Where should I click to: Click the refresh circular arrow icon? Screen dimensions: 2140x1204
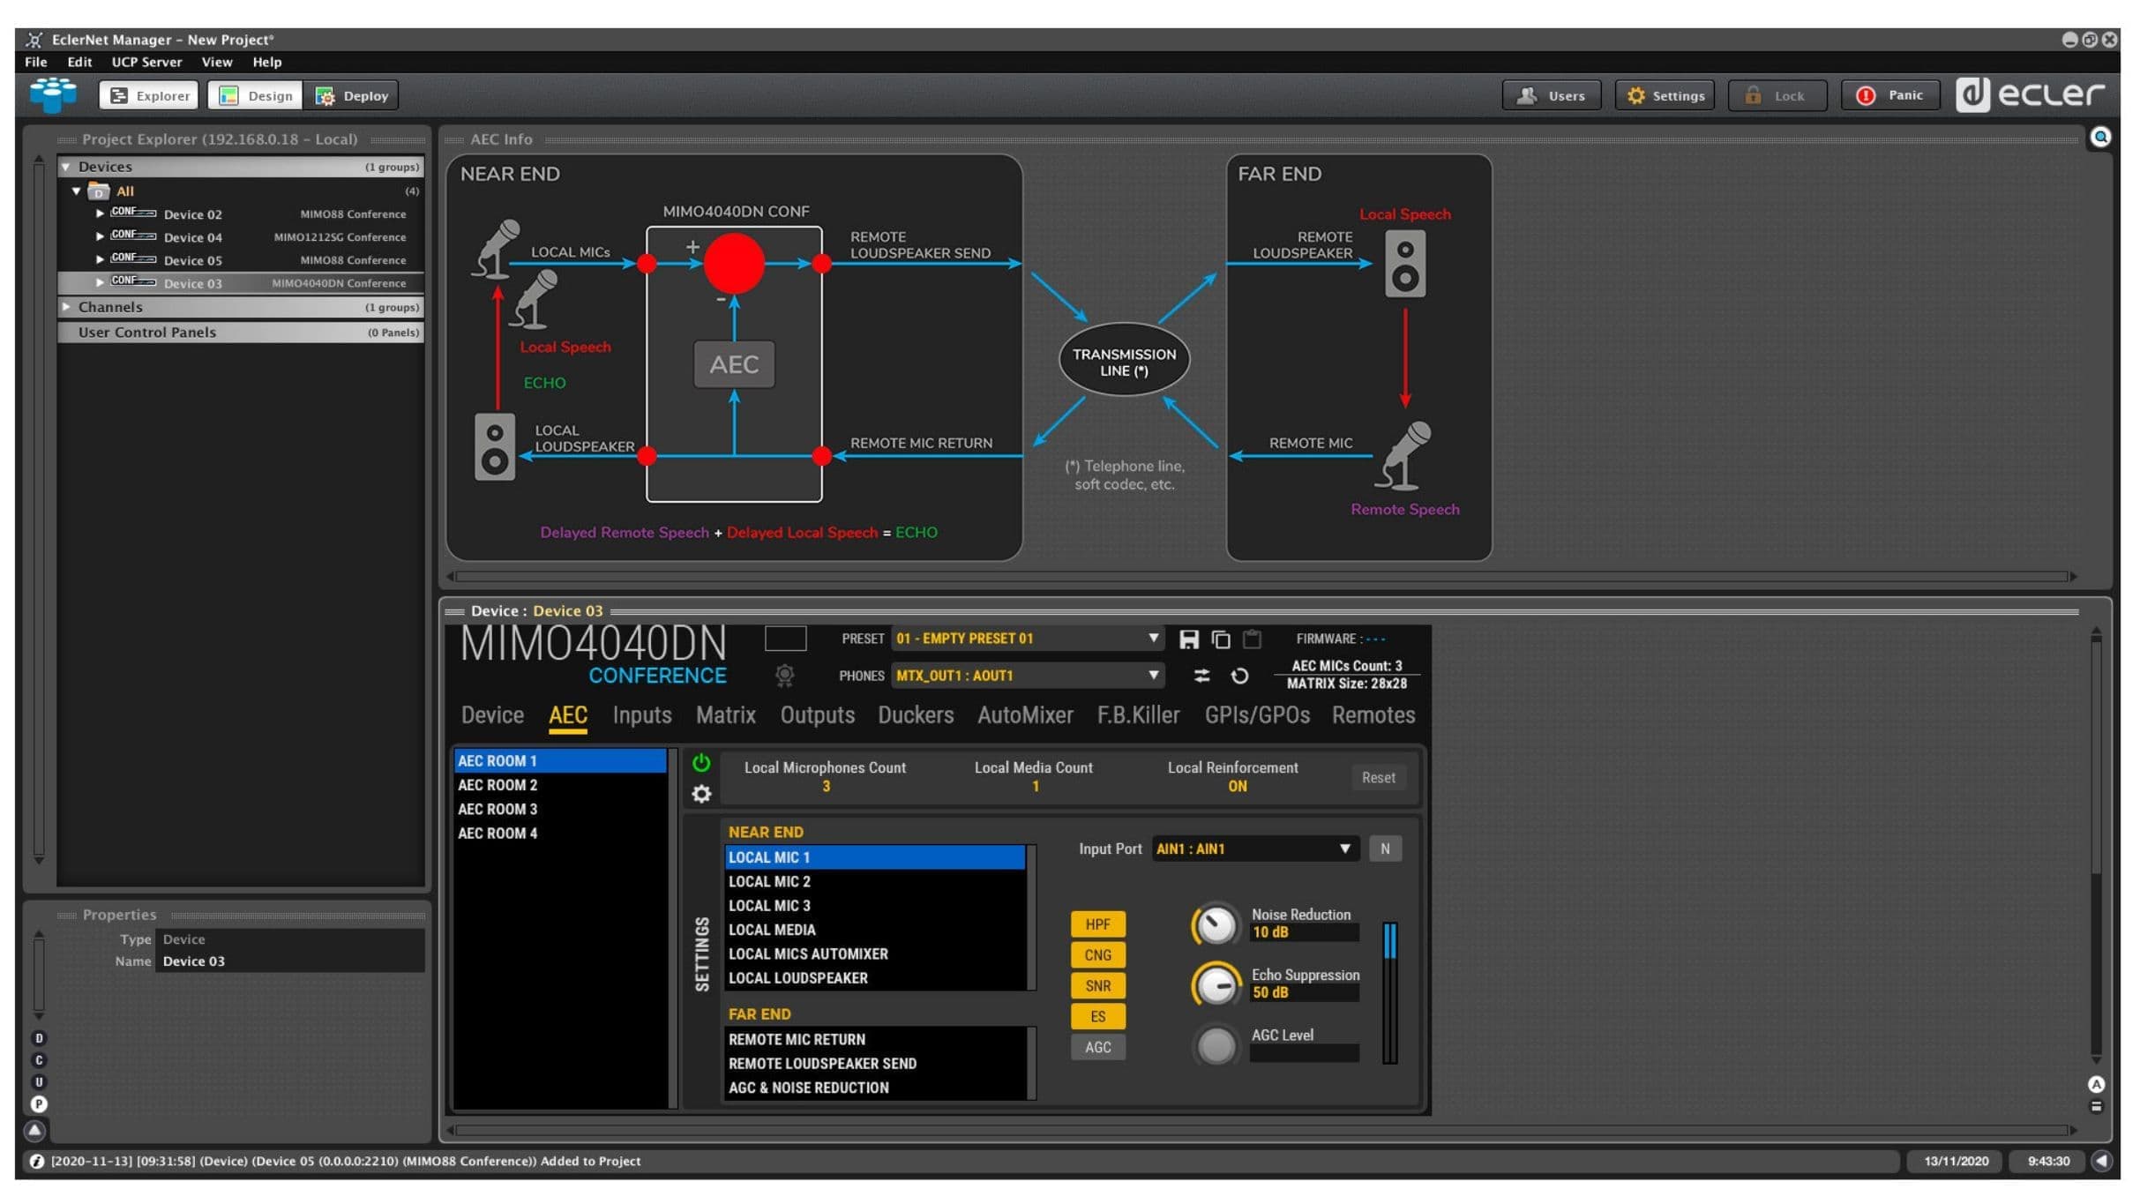click(x=1238, y=676)
